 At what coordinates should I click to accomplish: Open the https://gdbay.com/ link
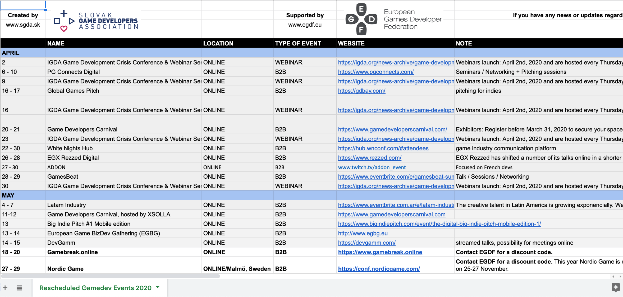pos(361,90)
